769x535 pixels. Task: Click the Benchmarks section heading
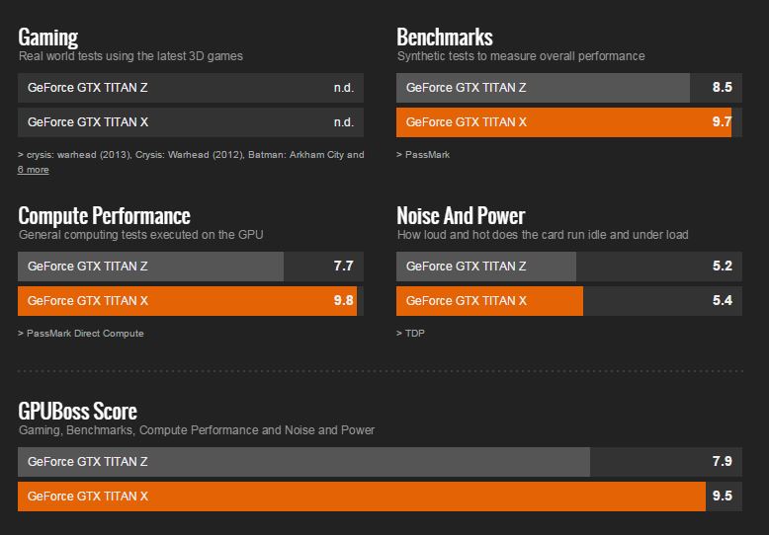coord(445,38)
